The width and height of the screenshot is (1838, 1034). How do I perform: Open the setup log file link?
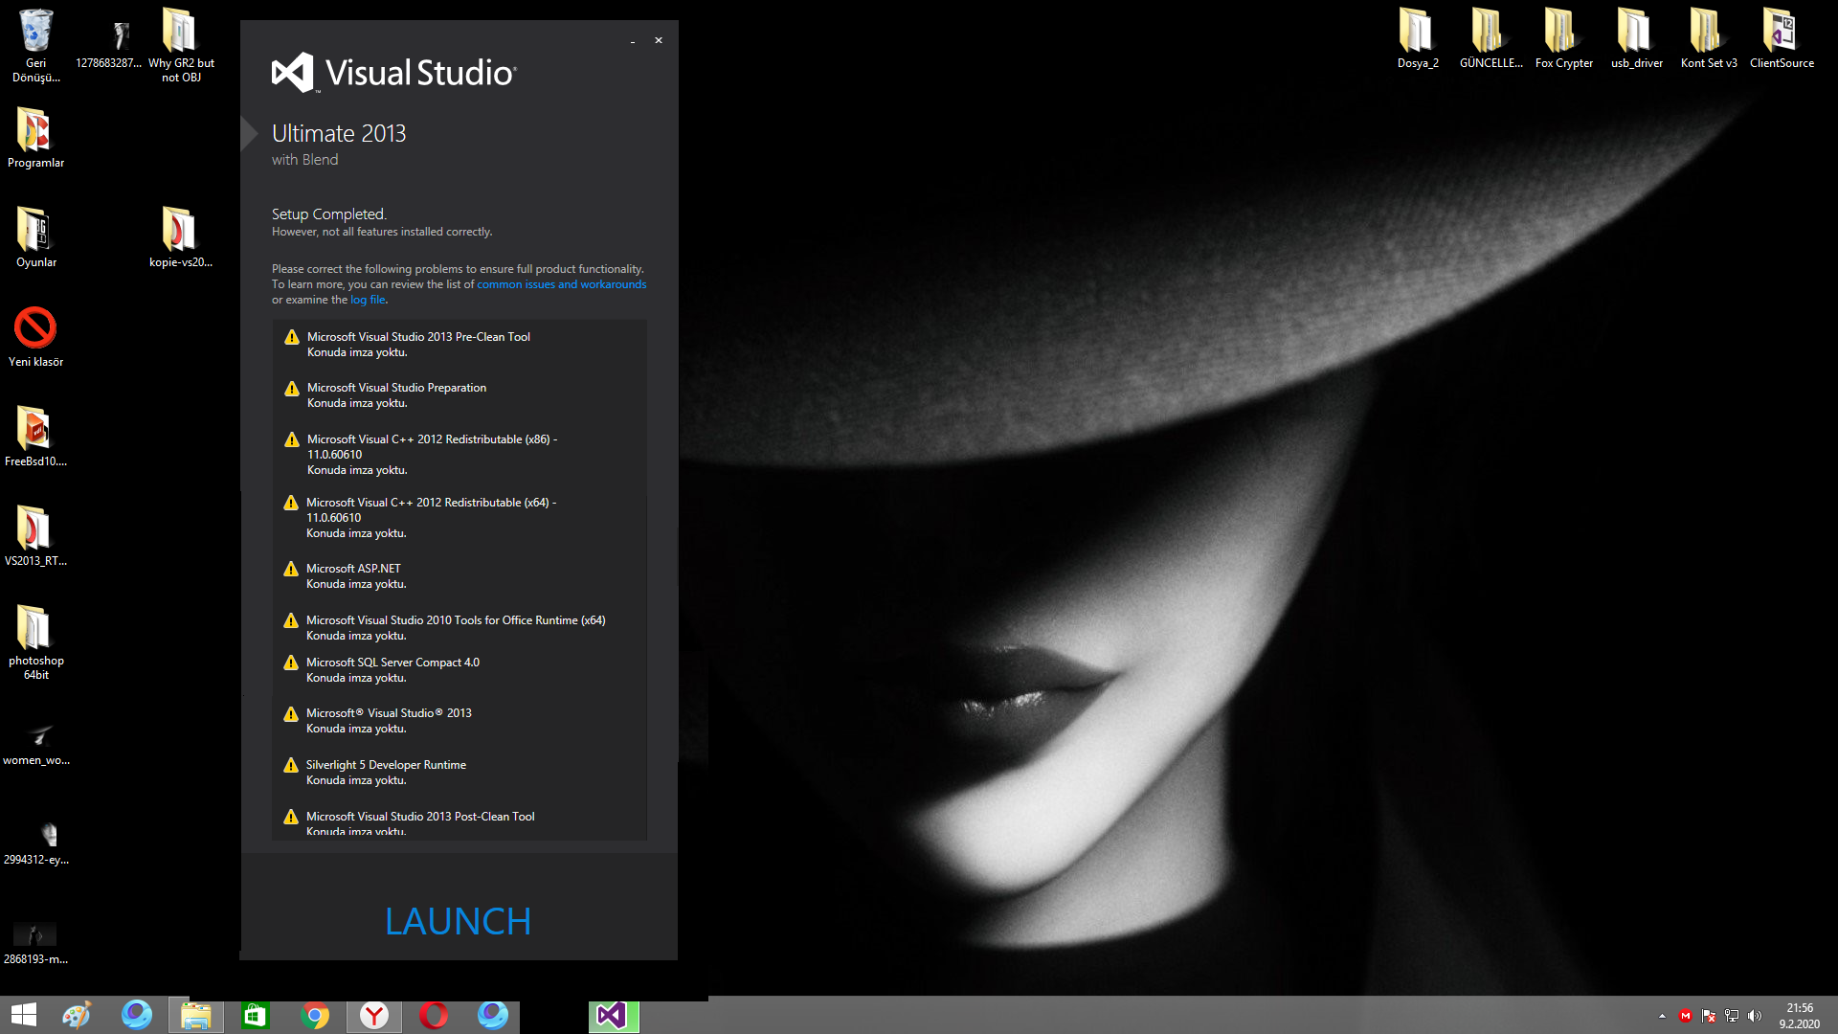click(x=368, y=300)
